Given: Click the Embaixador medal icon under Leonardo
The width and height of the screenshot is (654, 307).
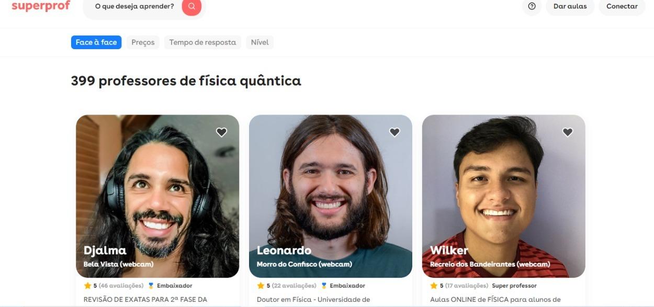Looking at the screenshot, I should click(324, 286).
